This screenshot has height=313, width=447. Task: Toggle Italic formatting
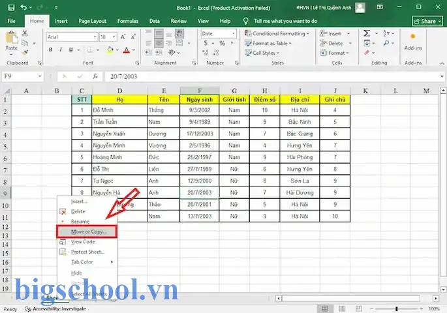point(61,50)
